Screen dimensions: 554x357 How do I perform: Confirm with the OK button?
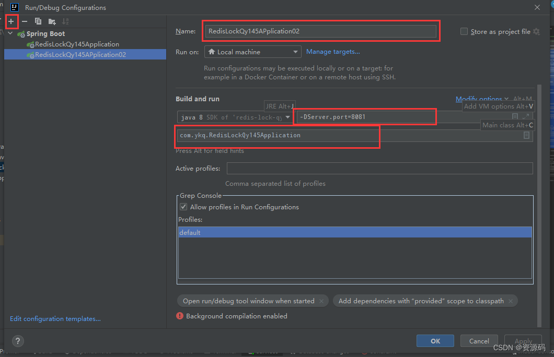click(x=435, y=341)
